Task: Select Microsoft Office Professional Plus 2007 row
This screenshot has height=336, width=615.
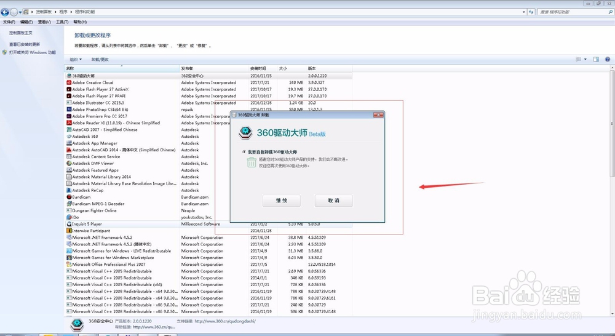Action: pos(208,264)
